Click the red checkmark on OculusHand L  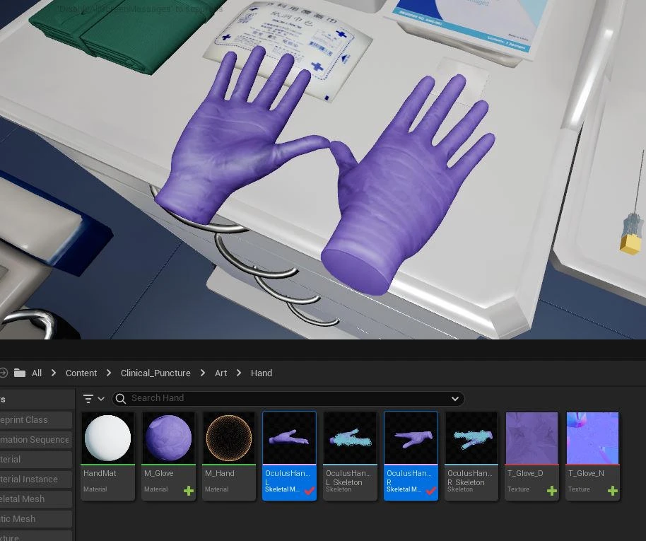point(310,491)
